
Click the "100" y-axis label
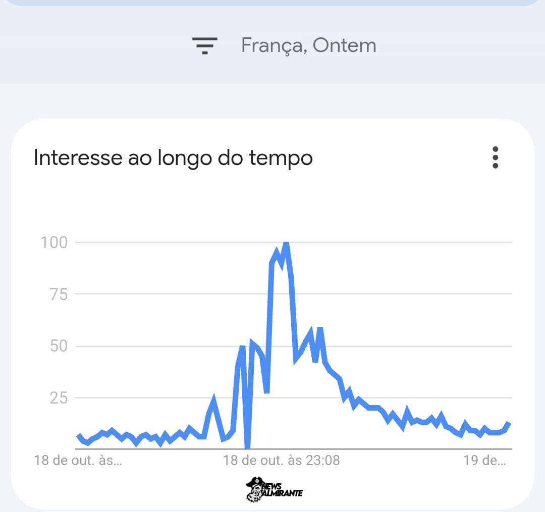click(54, 243)
